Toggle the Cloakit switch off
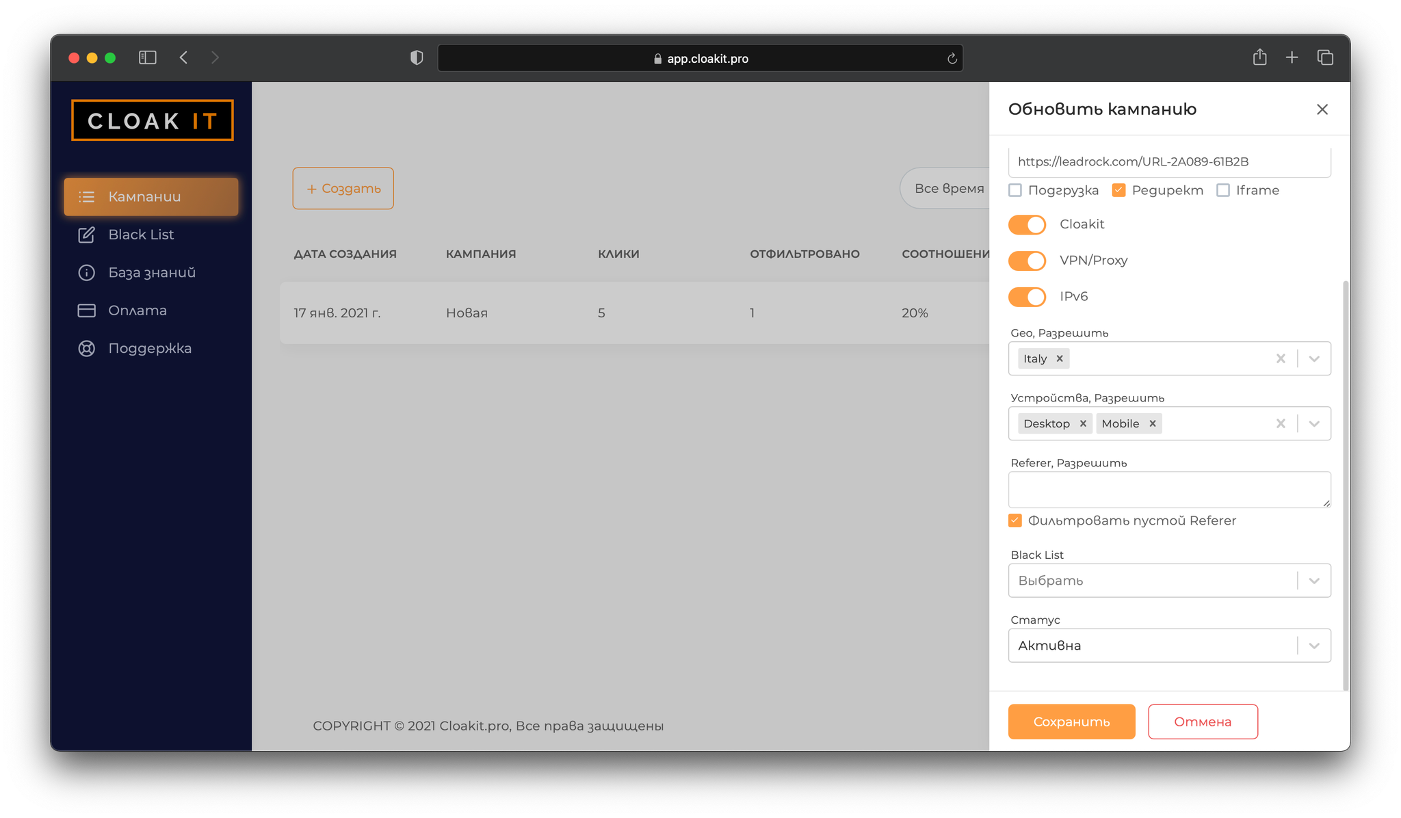Image resolution: width=1401 pixels, height=818 pixels. click(x=1027, y=224)
